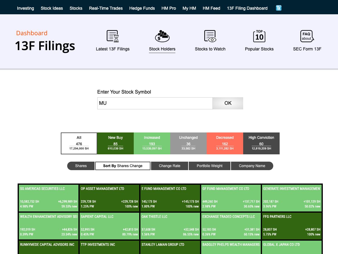338x254 pixels.
Task: Open FFG Partners LLC tile
Action: tap(292, 226)
